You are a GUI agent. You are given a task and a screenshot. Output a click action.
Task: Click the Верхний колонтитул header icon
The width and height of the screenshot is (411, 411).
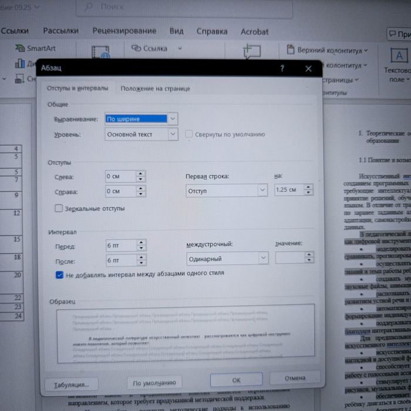[x=291, y=49]
